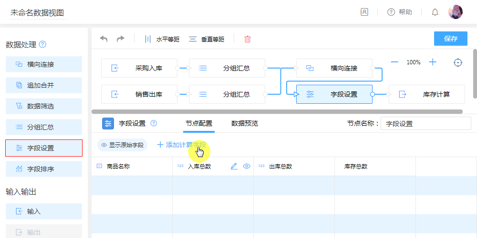
Task: Click the horizontal scrollbar under canvas
Action: [x=277, y=112]
